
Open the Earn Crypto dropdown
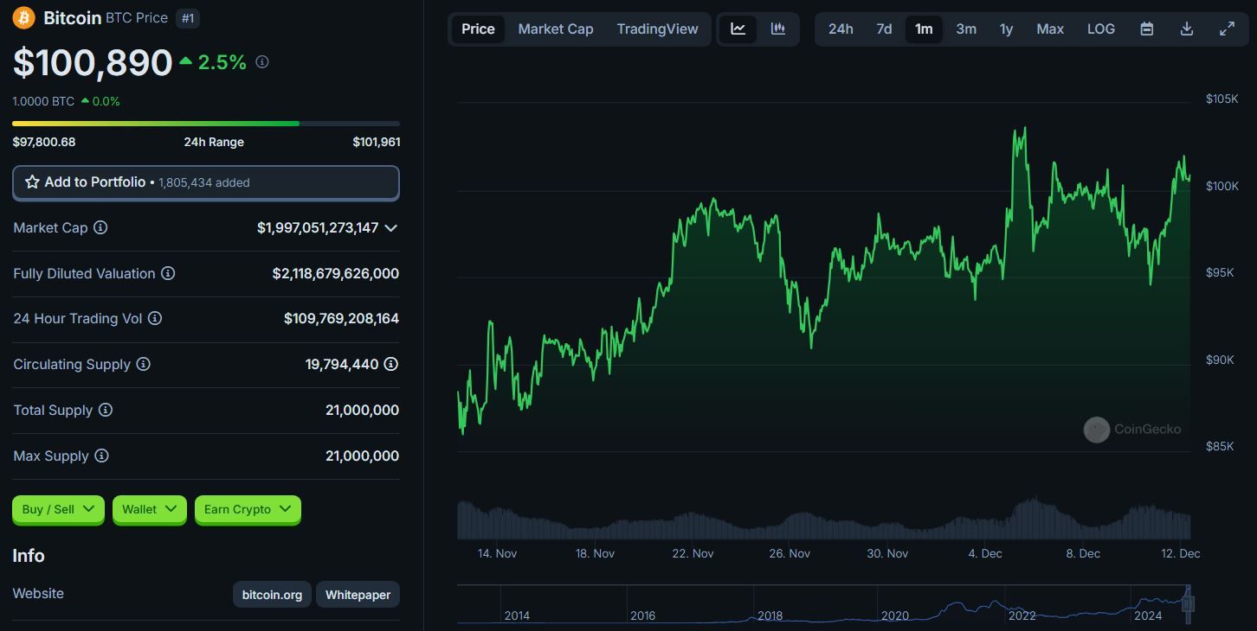pyautogui.click(x=248, y=509)
